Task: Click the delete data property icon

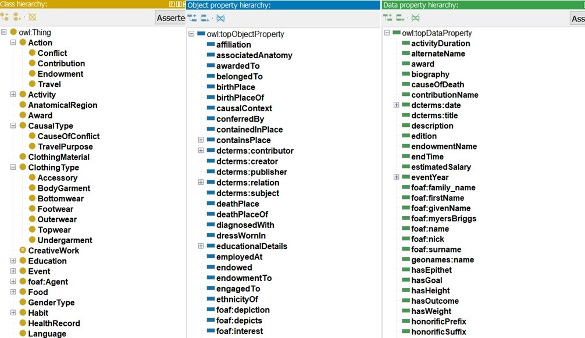Action: (x=415, y=19)
